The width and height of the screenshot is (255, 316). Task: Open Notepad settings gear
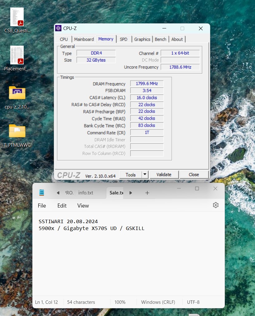coord(215,205)
